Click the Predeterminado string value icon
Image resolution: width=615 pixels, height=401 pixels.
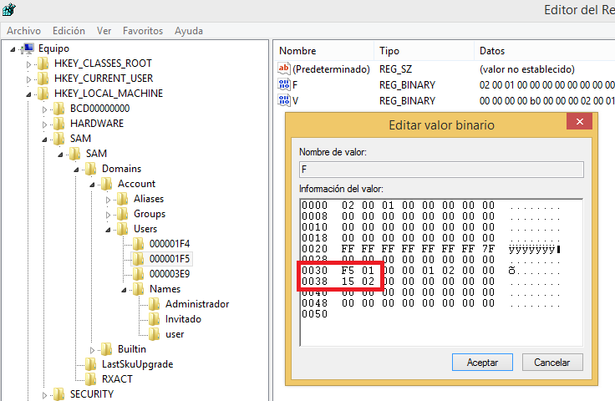coord(284,69)
